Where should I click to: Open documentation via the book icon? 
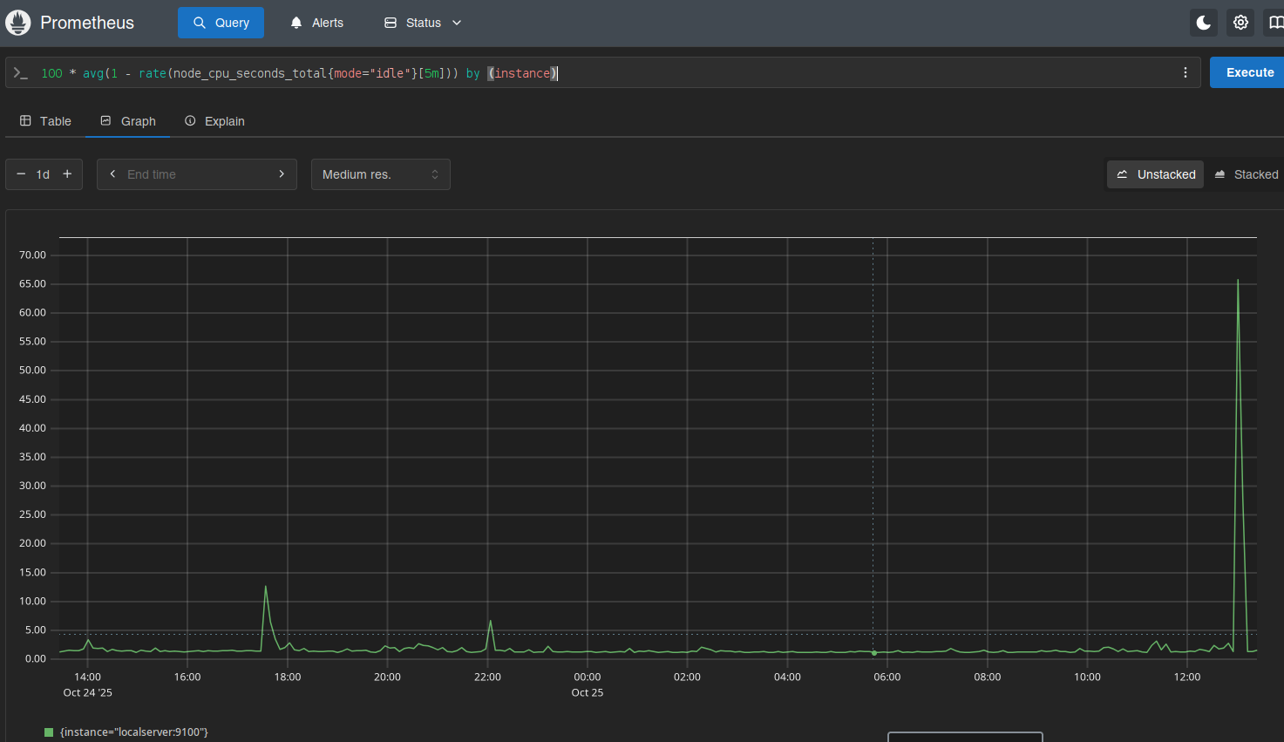[x=1274, y=23]
